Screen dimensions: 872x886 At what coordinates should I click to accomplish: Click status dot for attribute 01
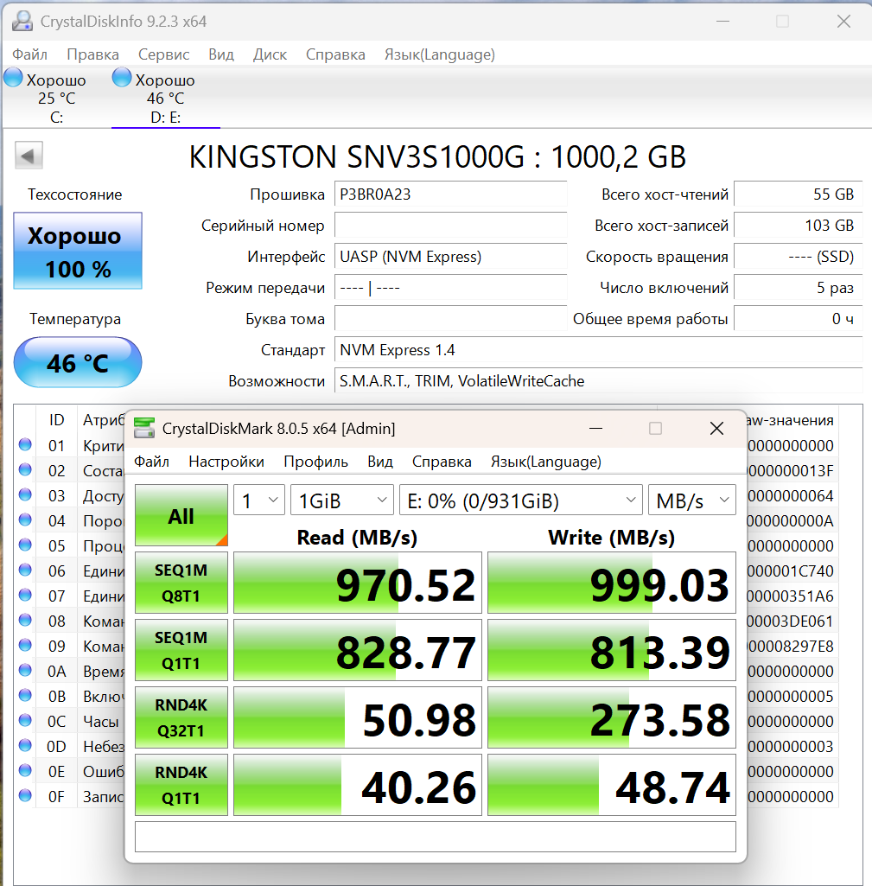point(25,444)
